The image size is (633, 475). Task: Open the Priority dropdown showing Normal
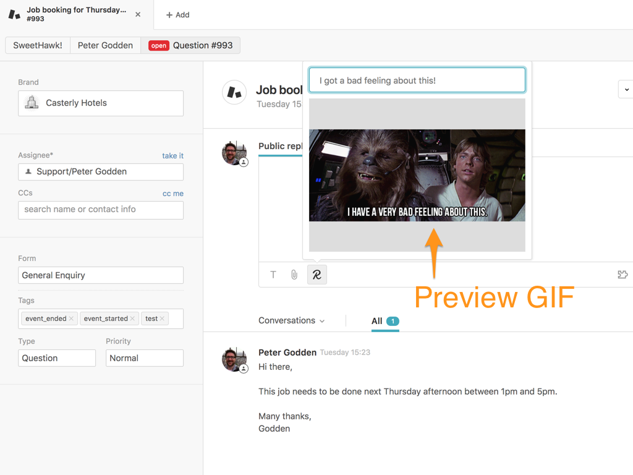[144, 358]
